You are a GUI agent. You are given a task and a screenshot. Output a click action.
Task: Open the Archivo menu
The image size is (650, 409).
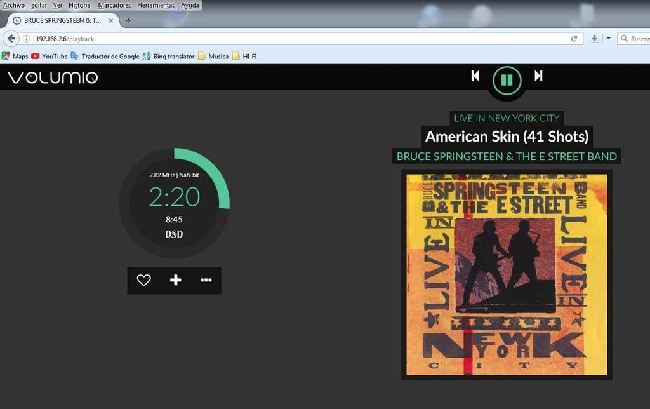click(14, 5)
